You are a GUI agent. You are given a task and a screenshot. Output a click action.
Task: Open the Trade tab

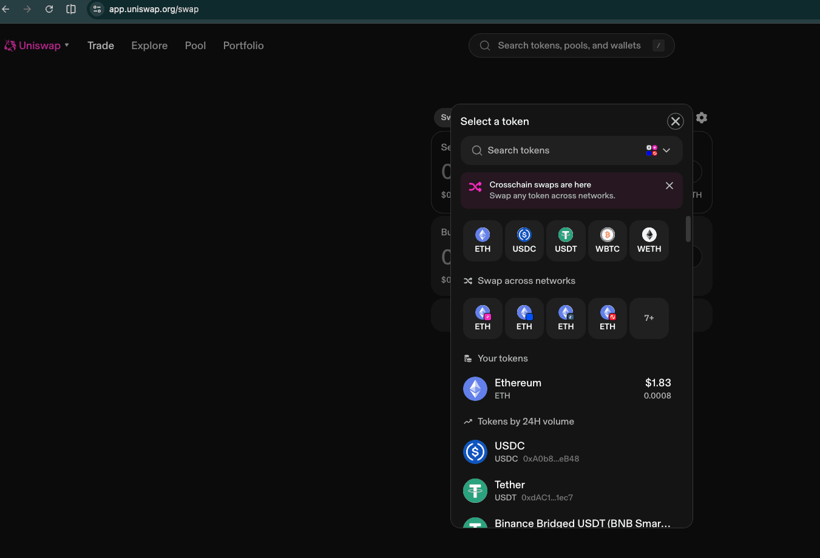coord(101,45)
